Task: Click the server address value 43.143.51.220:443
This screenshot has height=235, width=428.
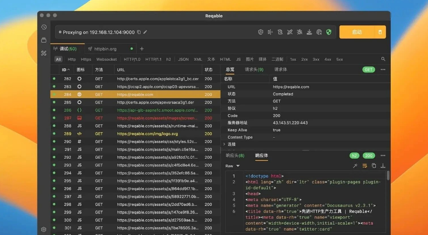Action: (x=290, y=123)
